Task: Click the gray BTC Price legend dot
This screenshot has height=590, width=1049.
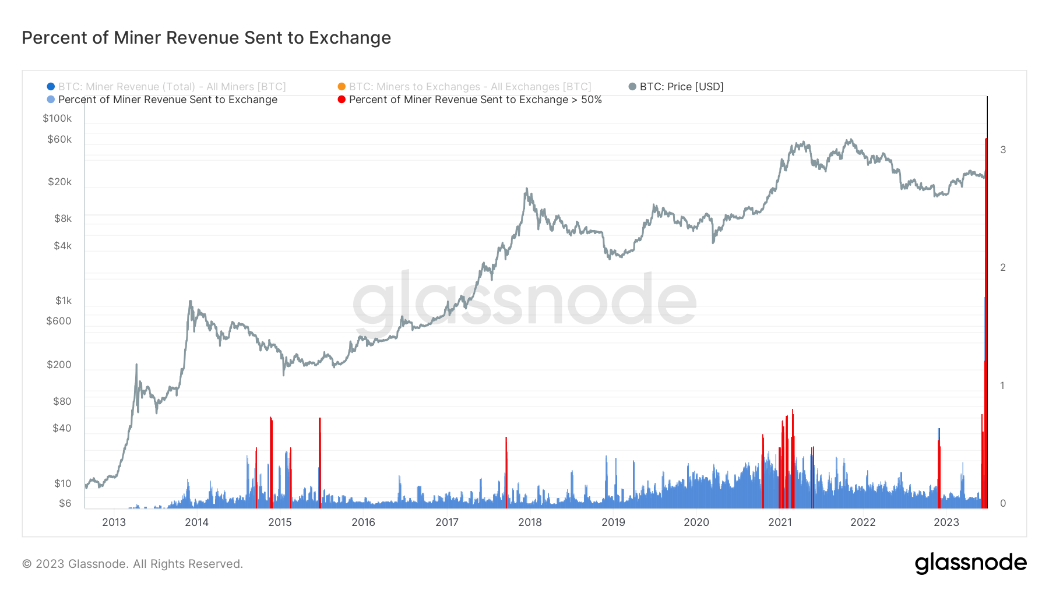Action: [x=632, y=87]
